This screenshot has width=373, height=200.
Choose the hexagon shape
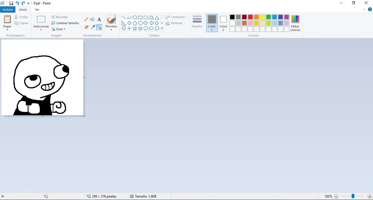click(140, 23)
